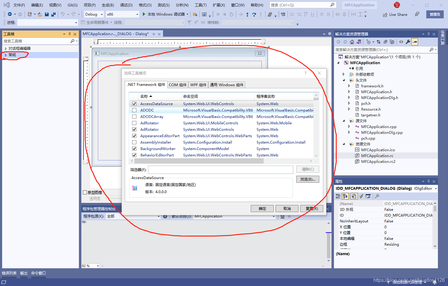Open the 文件(F) menu

point(19,5)
